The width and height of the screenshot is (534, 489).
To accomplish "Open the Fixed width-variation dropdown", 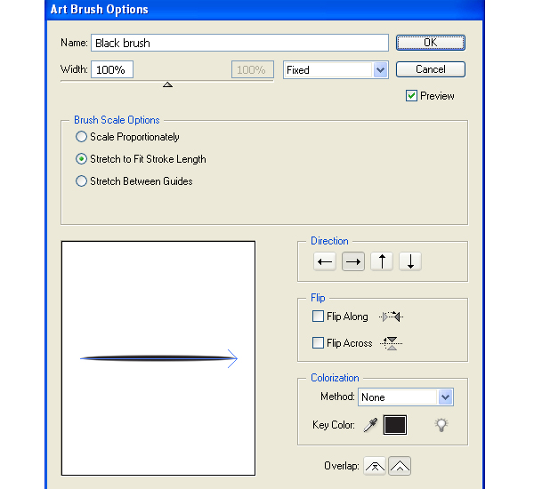I will tap(336, 70).
